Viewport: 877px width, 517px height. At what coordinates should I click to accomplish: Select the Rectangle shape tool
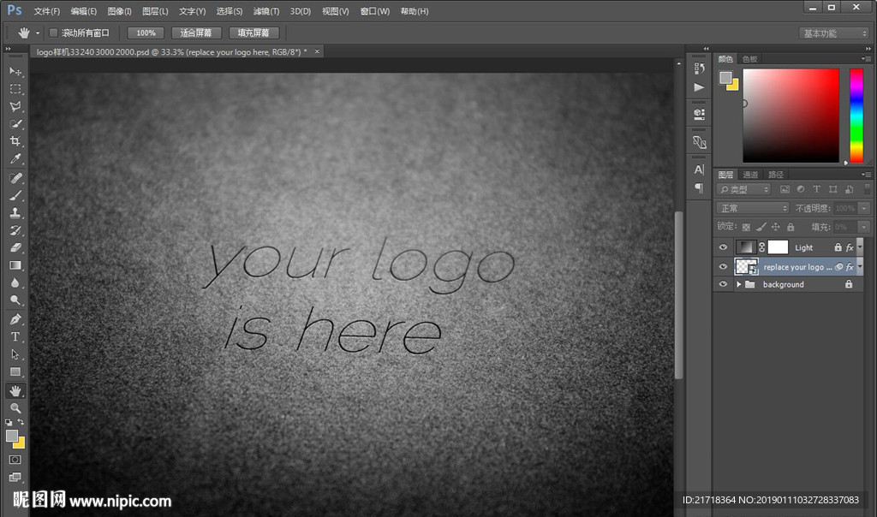point(15,371)
